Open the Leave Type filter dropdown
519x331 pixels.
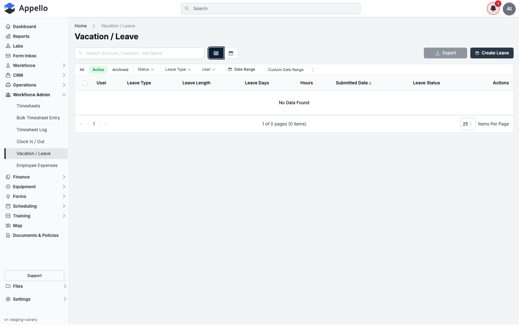tap(178, 70)
